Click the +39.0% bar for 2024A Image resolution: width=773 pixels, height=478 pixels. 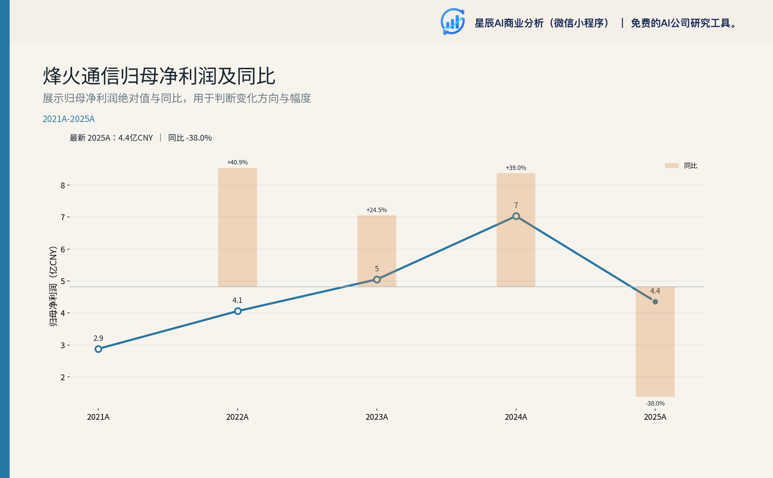click(x=516, y=230)
